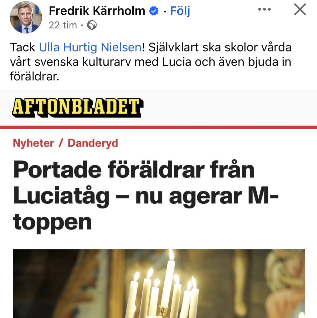
Task: Close the post with the X icon
Action: pyautogui.click(x=300, y=9)
